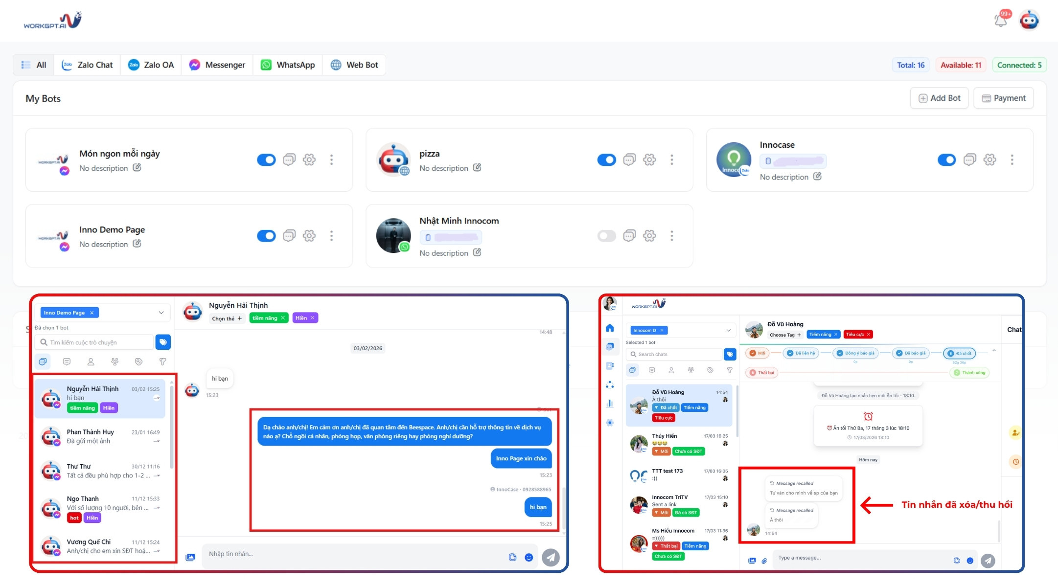The width and height of the screenshot is (1058, 587).
Task: Open the emoji picker in the message input
Action: 529,557
